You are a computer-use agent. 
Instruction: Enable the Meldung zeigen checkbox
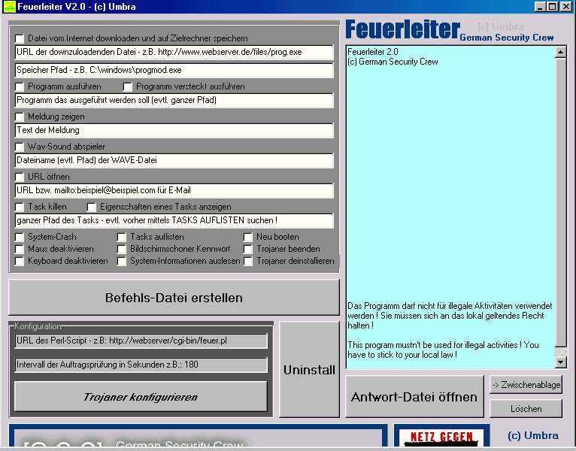point(20,117)
